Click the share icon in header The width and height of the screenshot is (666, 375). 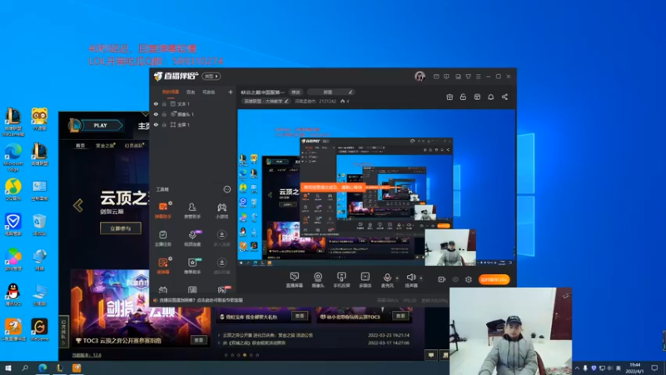coord(504,97)
